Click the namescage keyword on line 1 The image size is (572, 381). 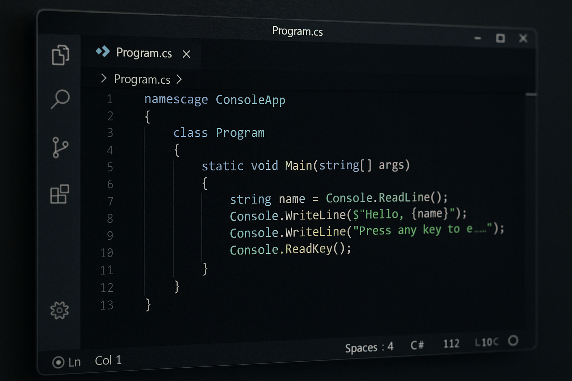tap(176, 99)
